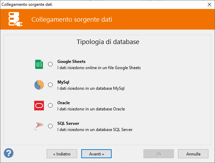Click the SQL Server logo icon
The image size is (215, 163).
[39, 126]
